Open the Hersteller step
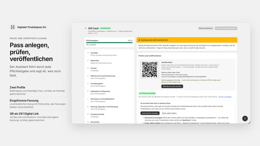260x146 pixels. point(109,54)
